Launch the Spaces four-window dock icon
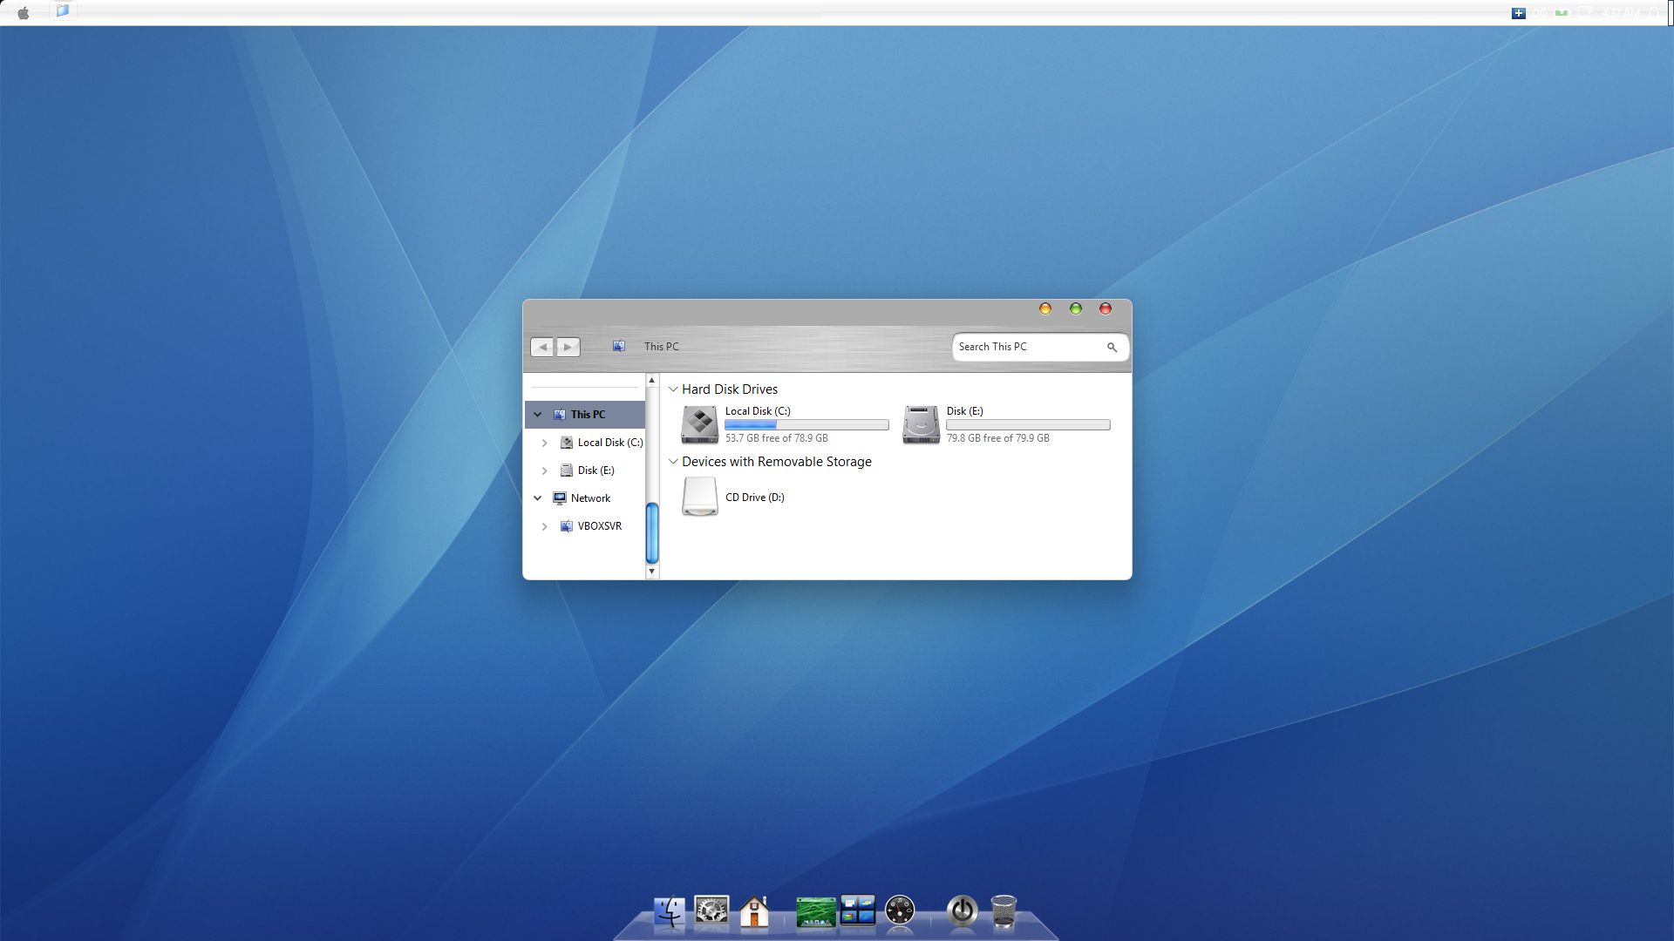 coord(857,911)
